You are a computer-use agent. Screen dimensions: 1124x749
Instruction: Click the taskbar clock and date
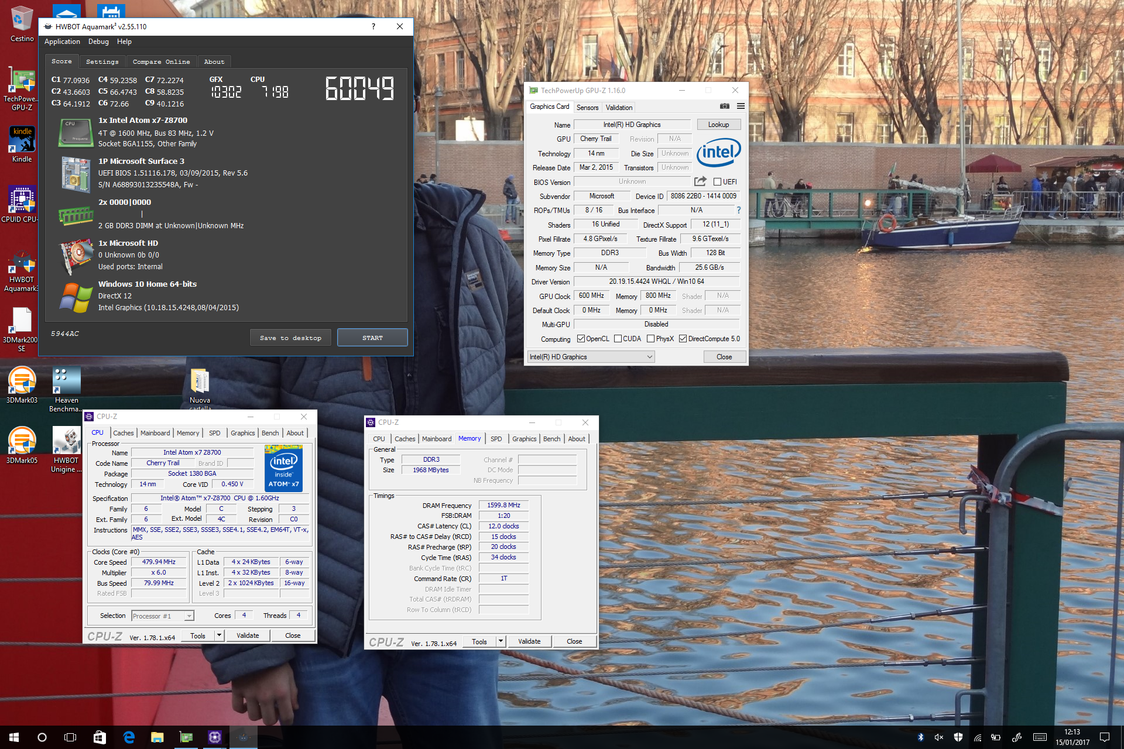pos(1072,737)
